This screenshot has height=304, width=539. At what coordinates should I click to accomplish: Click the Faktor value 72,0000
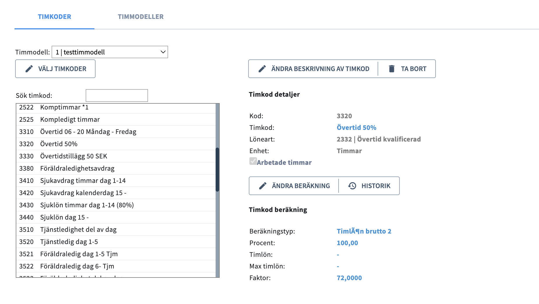[x=349, y=278]
